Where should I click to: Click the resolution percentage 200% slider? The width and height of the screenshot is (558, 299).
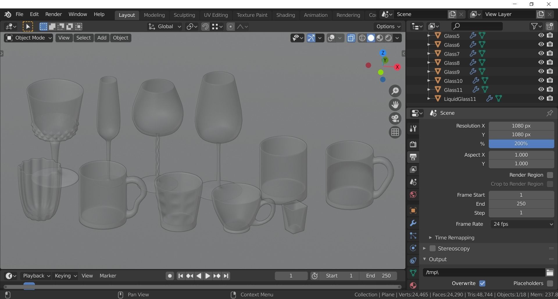pyautogui.click(x=521, y=144)
